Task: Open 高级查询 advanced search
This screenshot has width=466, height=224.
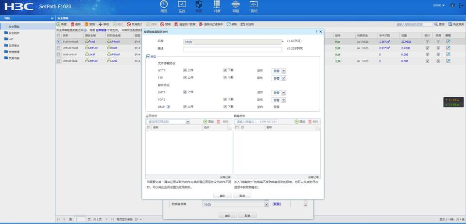Action: (456, 24)
